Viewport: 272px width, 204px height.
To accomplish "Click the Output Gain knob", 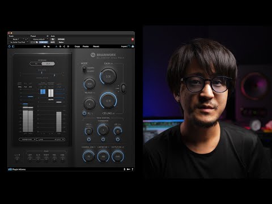I will 118,156.
